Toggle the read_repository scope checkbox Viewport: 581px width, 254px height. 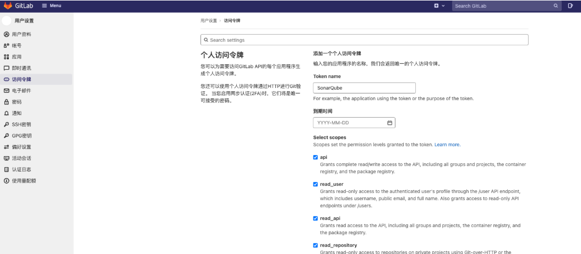click(x=316, y=245)
